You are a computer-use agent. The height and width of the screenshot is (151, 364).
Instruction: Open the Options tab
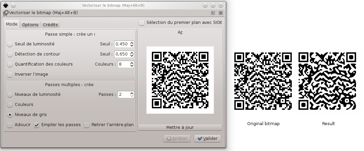tap(30, 25)
